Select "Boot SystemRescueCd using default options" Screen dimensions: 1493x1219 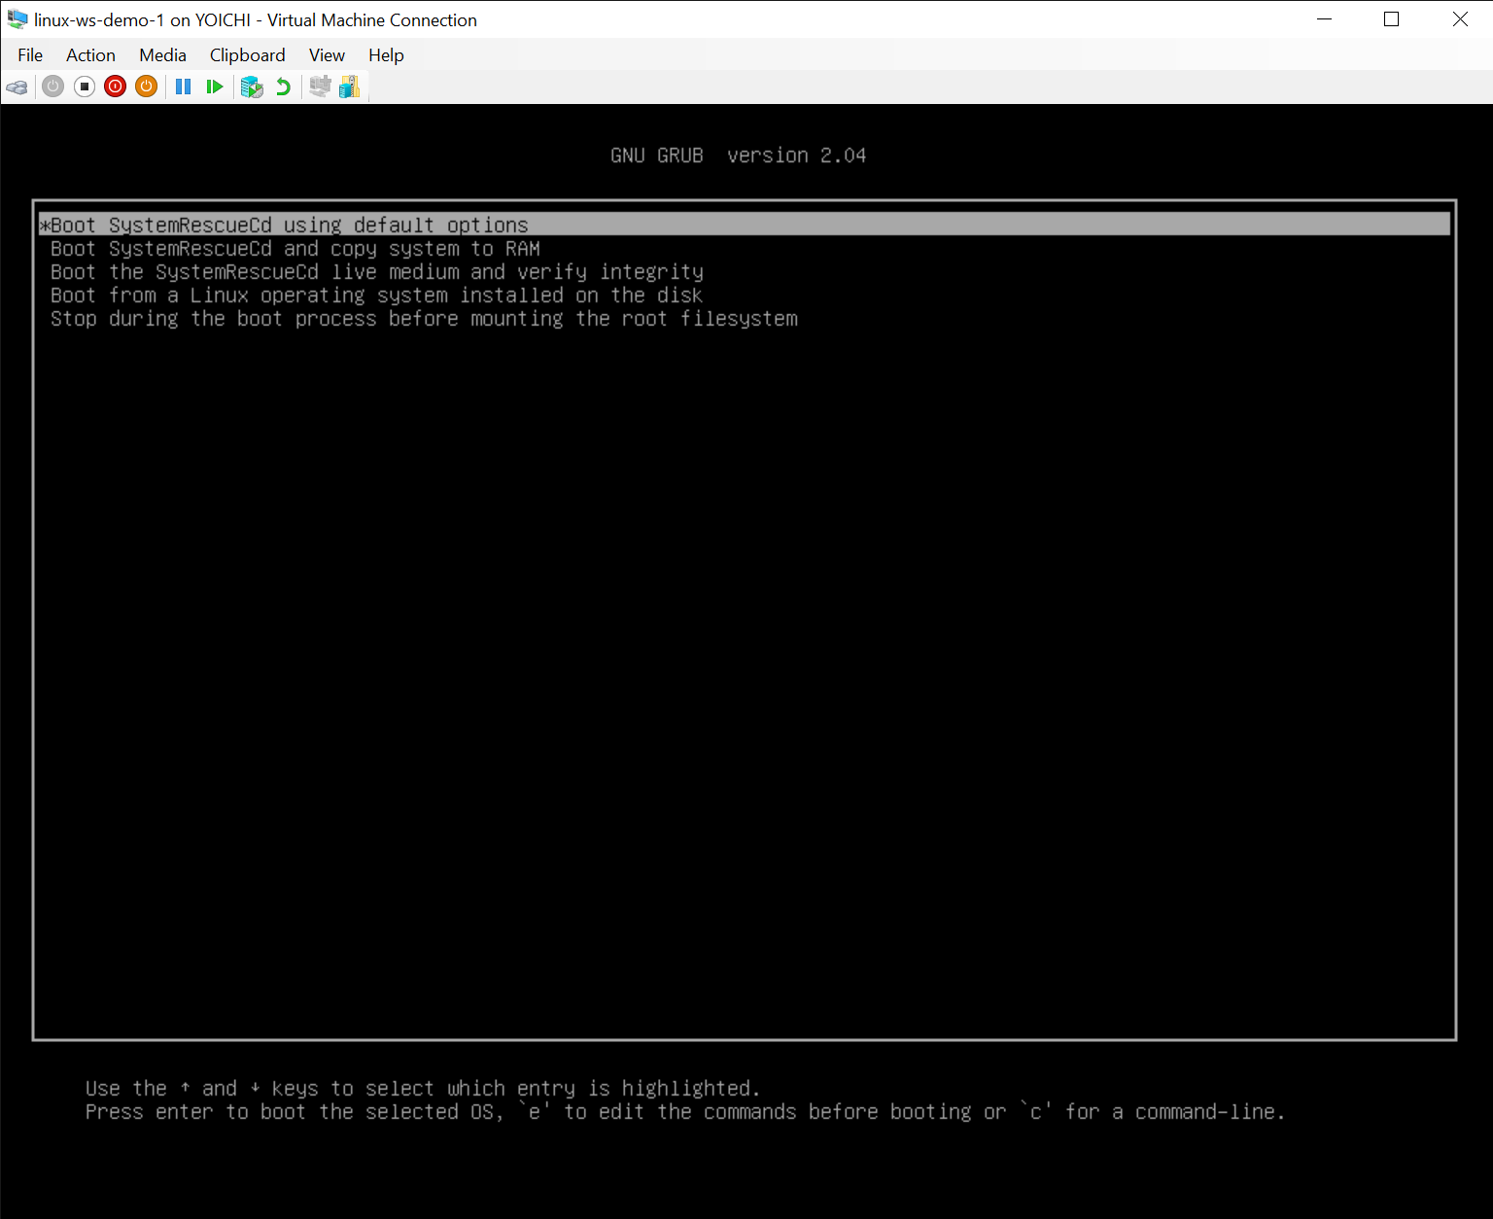point(745,225)
